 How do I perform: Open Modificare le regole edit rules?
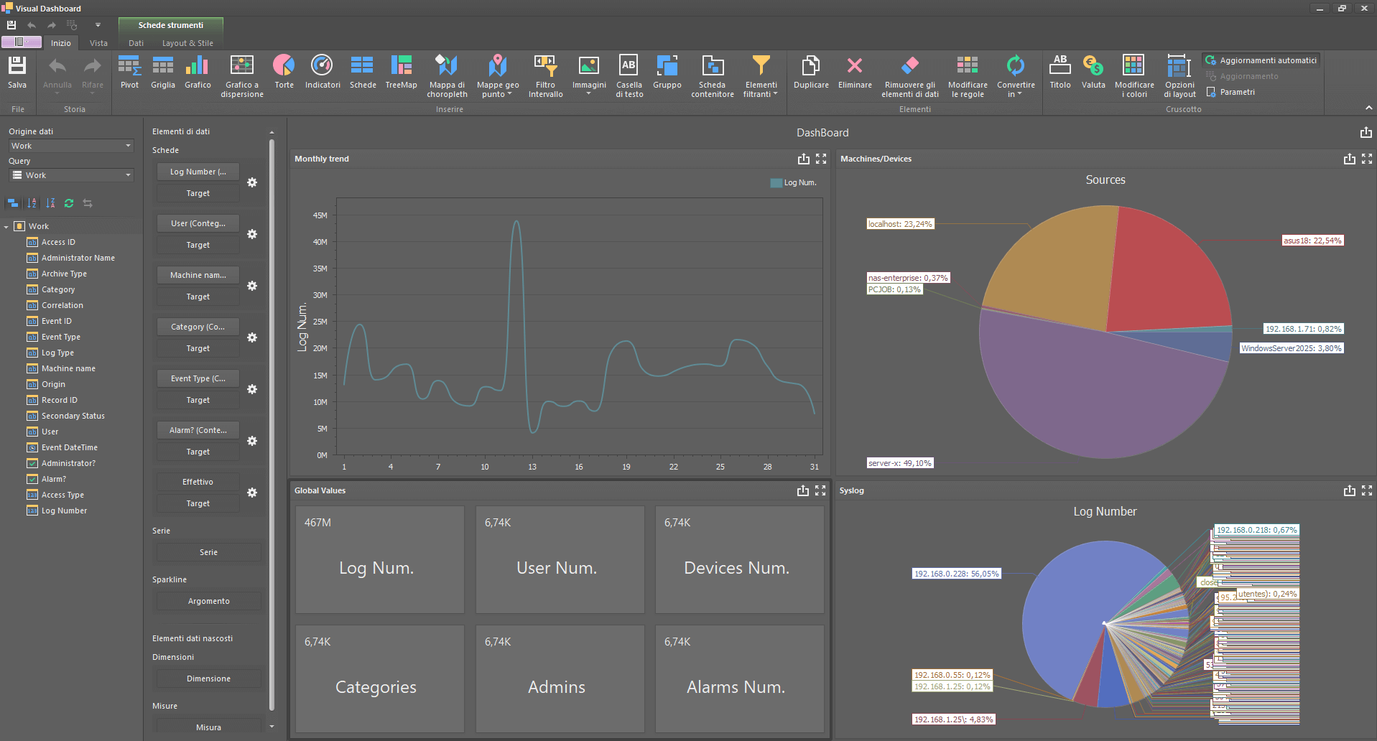[968, 76]
